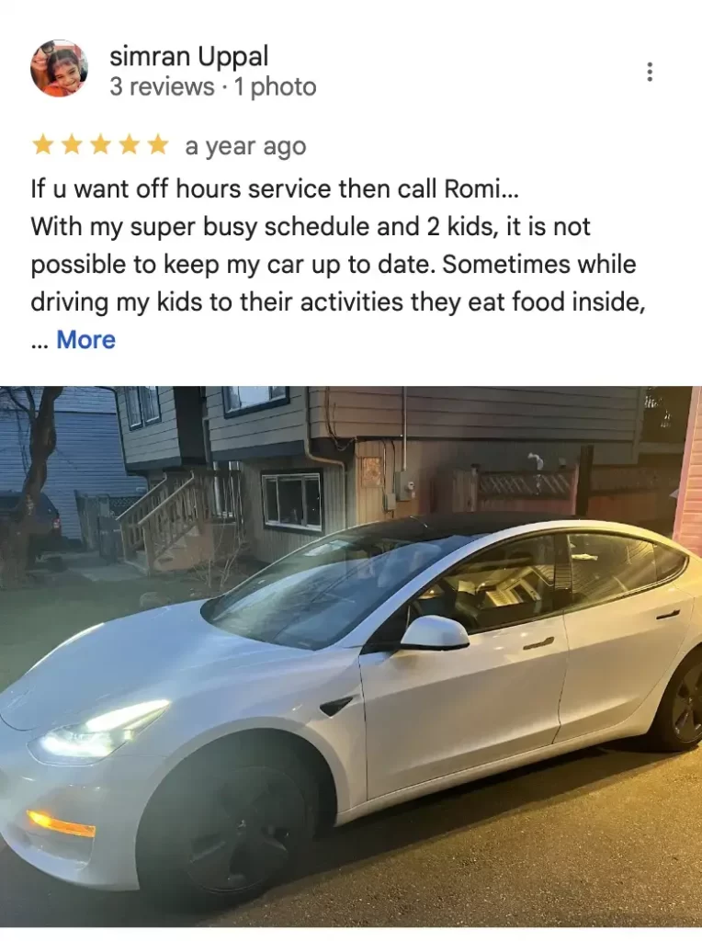The height and width of the screenshot is (941, 702).
Task: Click the line 'possible to keep my car'
Action: click(x=333, y=265)
